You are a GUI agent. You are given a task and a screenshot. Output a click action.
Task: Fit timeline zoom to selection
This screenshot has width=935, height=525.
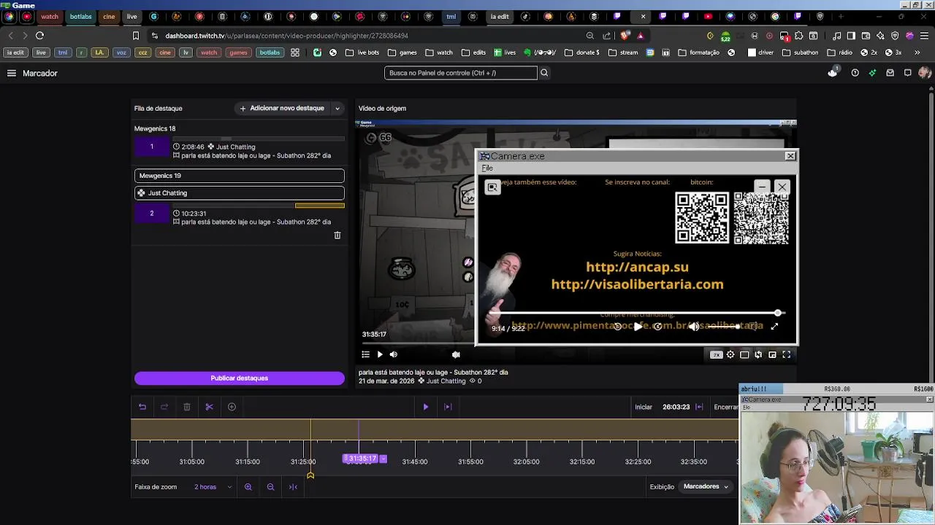click(293, 487)
